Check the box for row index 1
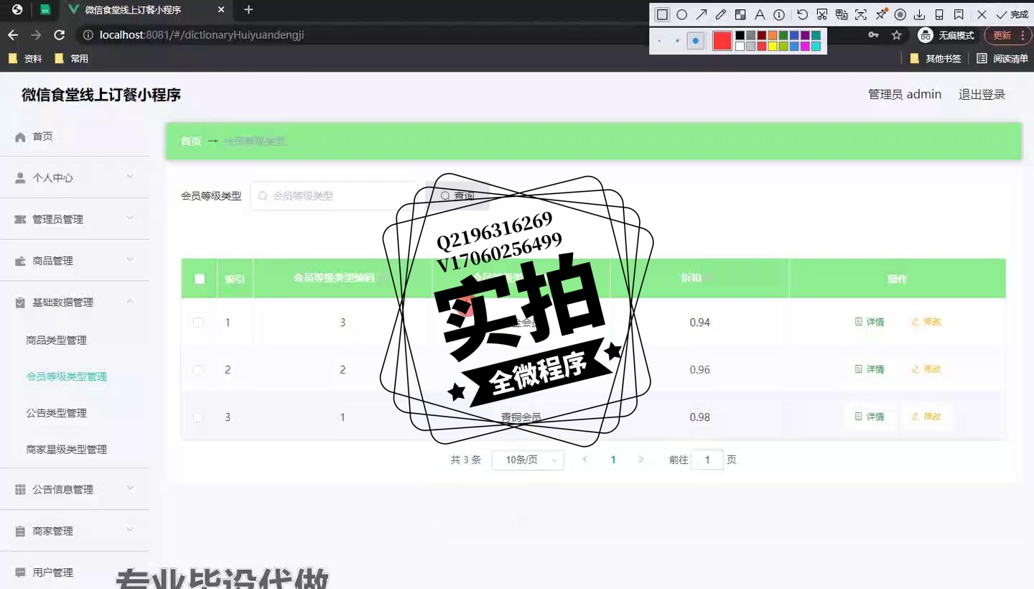Viewport: 1034px width, 589px height. pos(198,323)
